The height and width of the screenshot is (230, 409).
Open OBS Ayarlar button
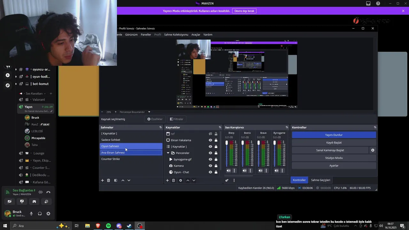point(334,165)
